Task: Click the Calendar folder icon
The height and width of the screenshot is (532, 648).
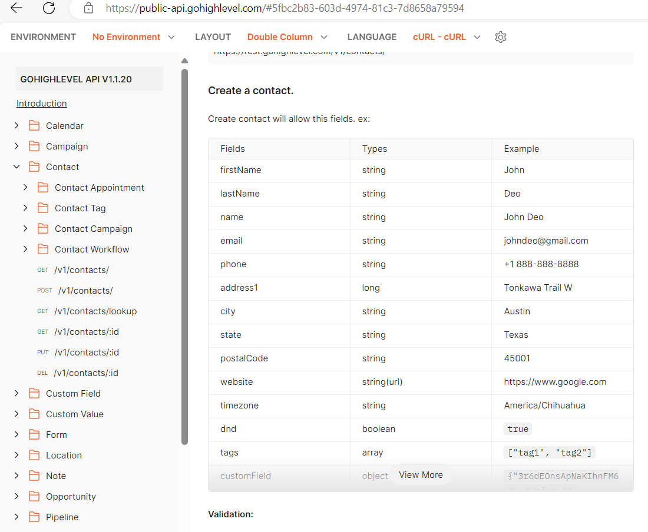Action: coord(34,126)
